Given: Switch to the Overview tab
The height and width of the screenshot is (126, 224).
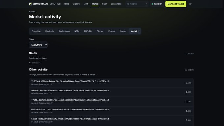Looking at the screenshot, I should tap(36, 31).
